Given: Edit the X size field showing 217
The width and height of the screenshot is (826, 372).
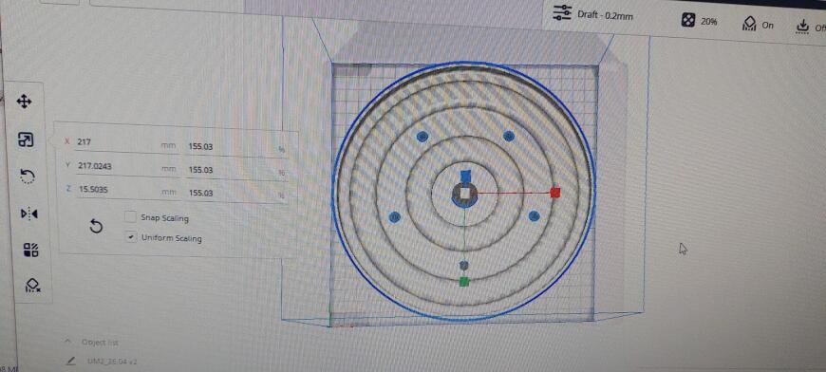Looking at the screenshot, I should [125, 142].
